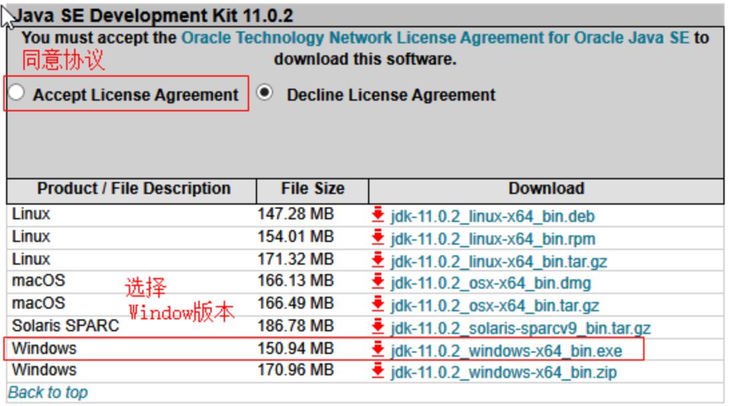Download jdk-11.0.2_osx-x64_bin.dmg file link
This screenshot has width=730, height=406.
click(x=490, y=283)
